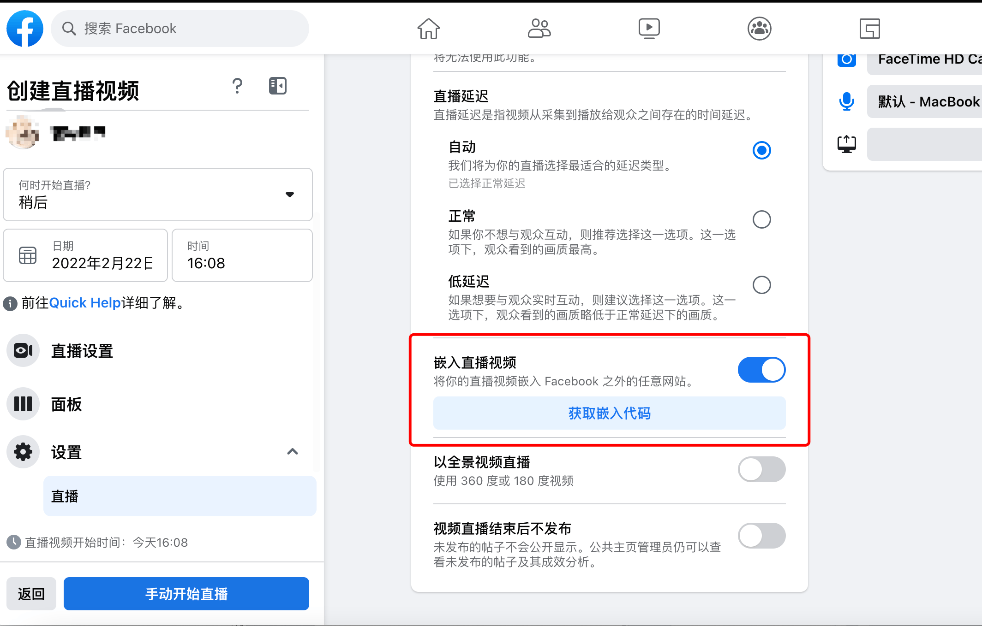Collapse the 设置 section chevron
The height and width of the screenshot is (626, 982).
click(293, 452)
